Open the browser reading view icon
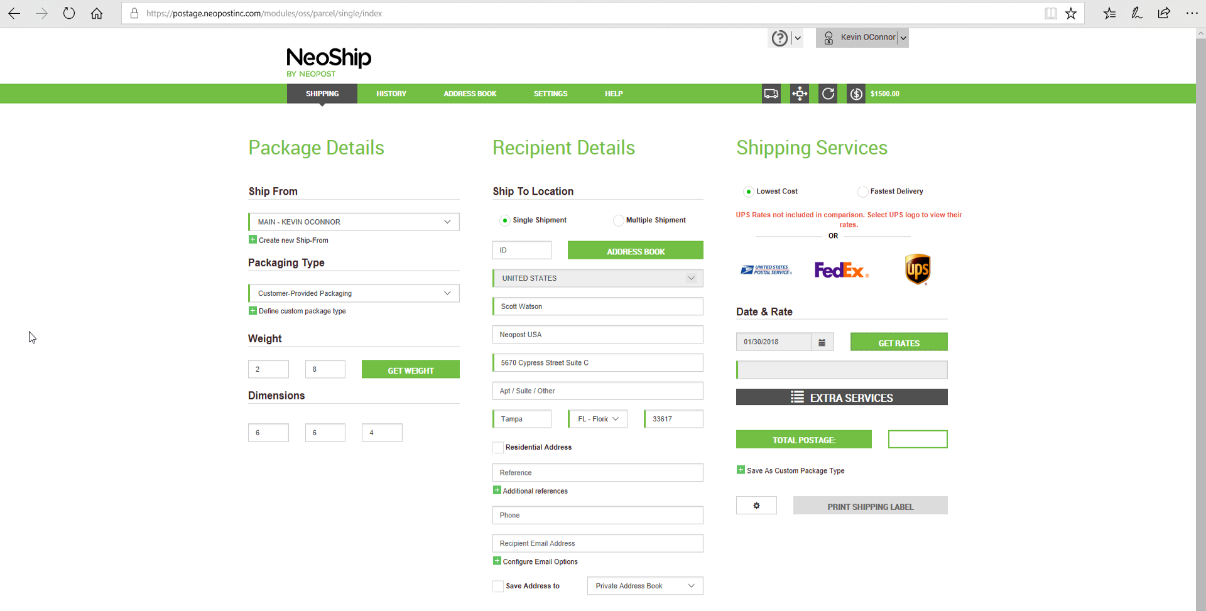1206x611 pixels. point(1051,13)
